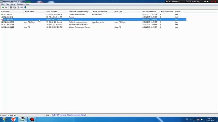Sort by the IP Address column header

coord(12,11)
